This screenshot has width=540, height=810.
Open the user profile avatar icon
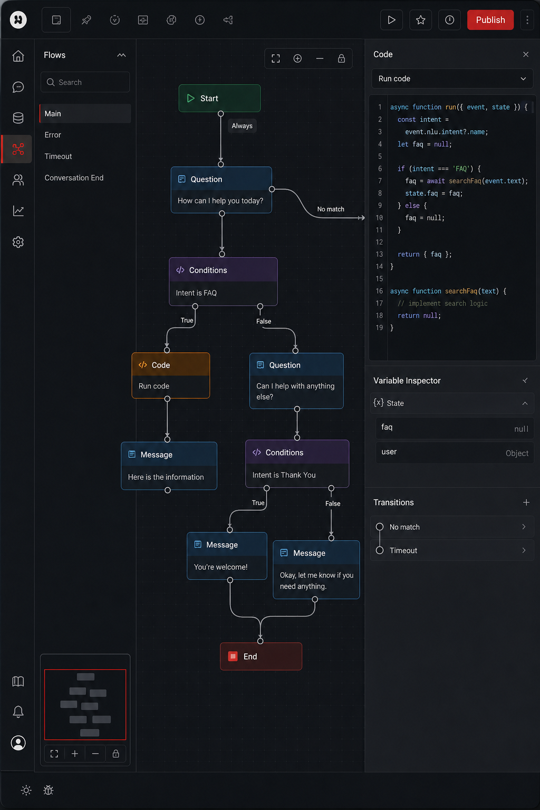coord(18,743)
